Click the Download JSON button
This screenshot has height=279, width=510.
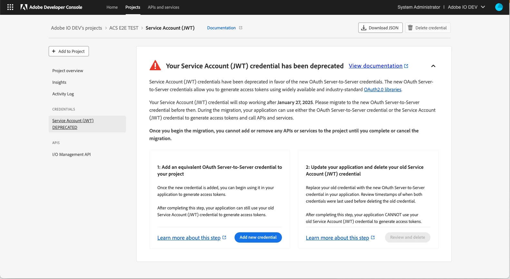pos(380,28)
